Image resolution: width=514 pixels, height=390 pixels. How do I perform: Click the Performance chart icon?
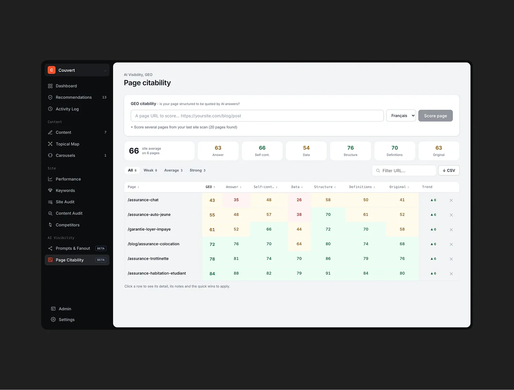coord(50,179)
